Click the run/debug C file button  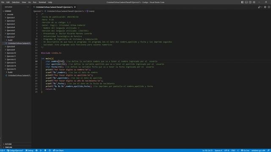click(x=259, y=7)
